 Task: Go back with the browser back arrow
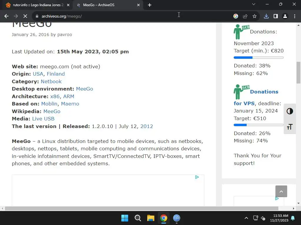(6, 16)
